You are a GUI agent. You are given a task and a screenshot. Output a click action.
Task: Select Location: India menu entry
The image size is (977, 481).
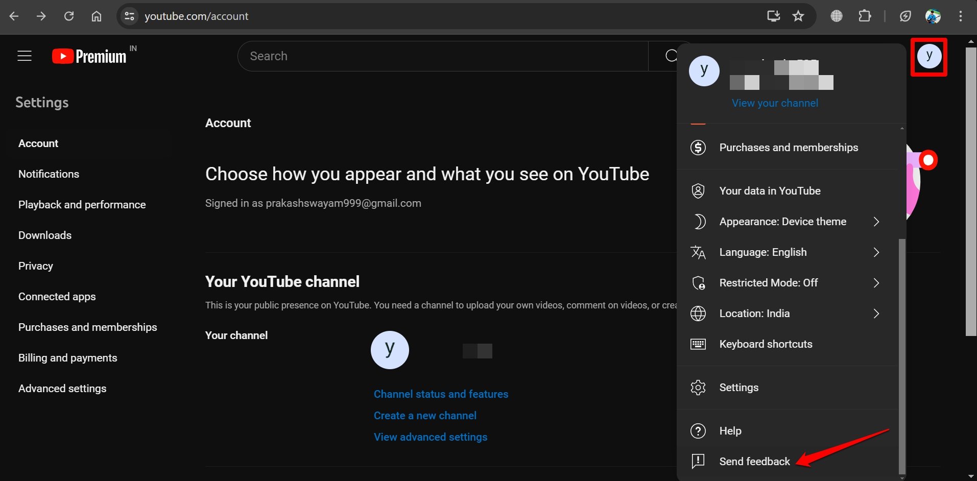coord(787,314)
